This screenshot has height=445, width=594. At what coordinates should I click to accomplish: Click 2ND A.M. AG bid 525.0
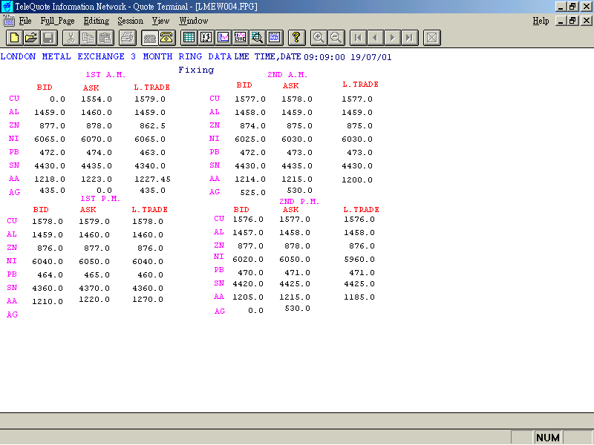click(252, 192)
